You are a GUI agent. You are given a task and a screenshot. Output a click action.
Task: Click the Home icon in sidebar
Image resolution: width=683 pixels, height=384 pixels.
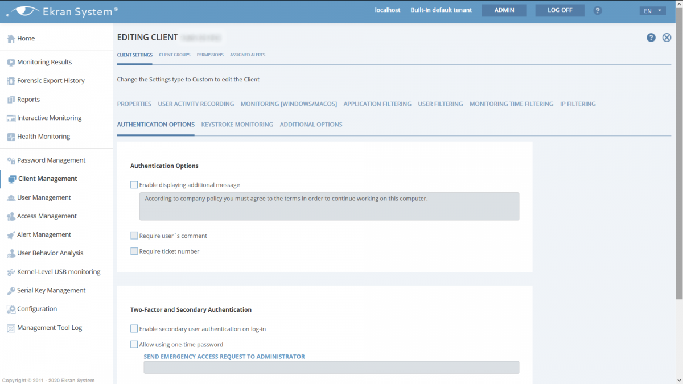(11, 39)
